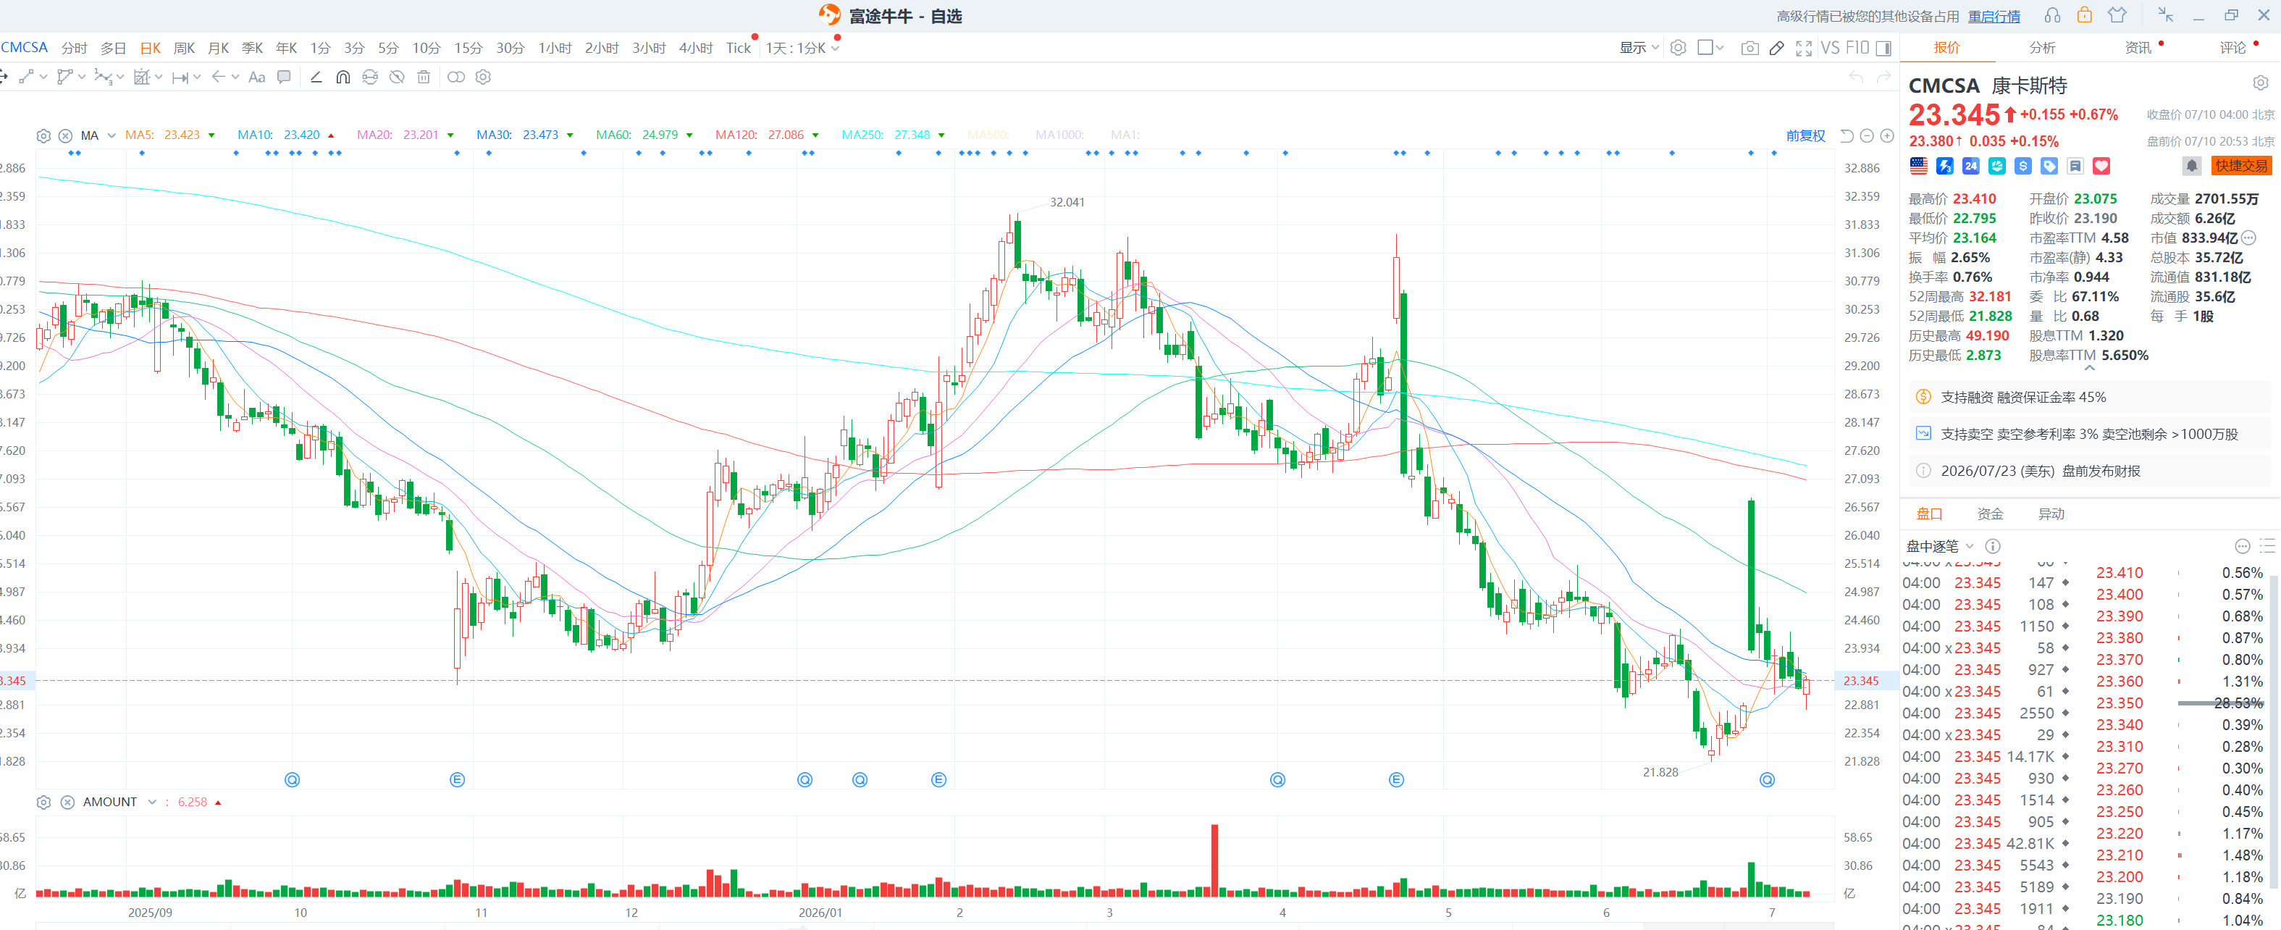Toggle the right sidebar panel icon
Screen dimensions: 2281x930
(x=1883, y=48)
